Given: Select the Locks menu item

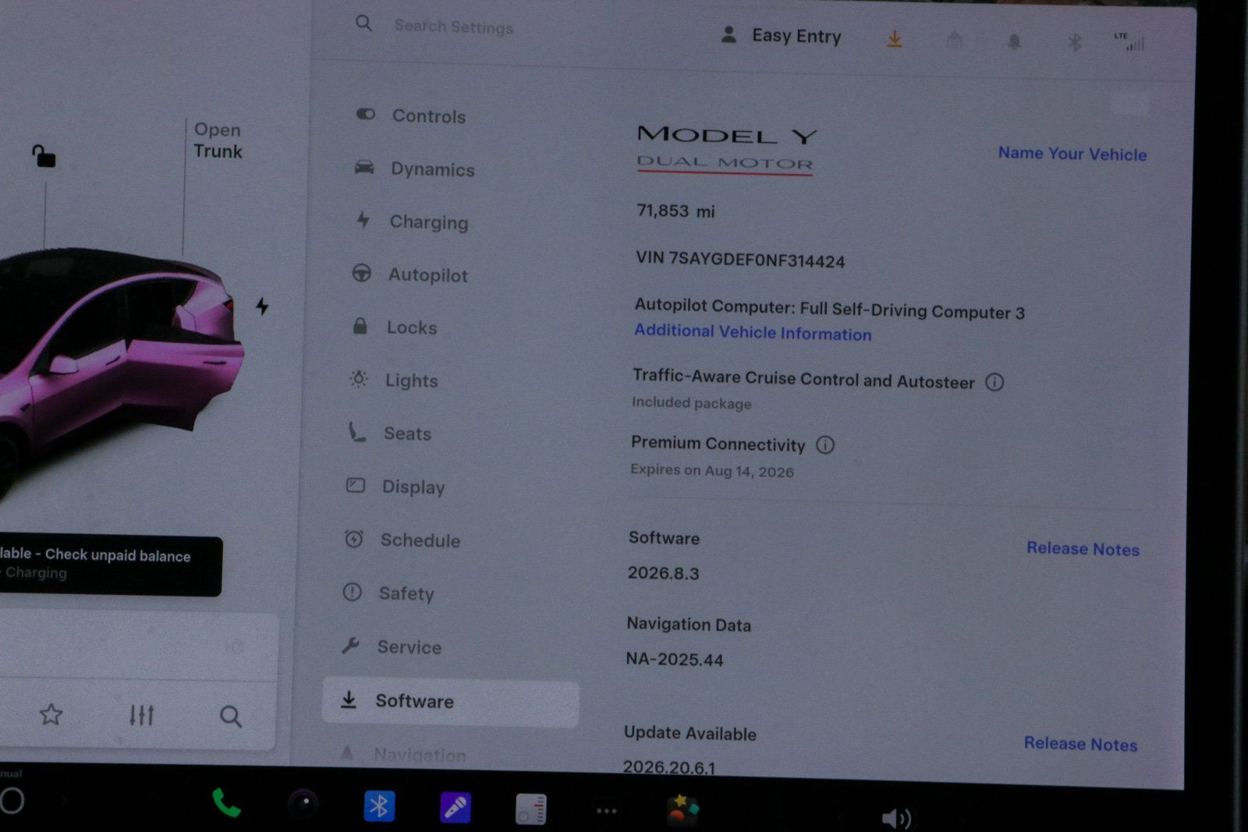Looking at the screenshot, I should 394,327.
